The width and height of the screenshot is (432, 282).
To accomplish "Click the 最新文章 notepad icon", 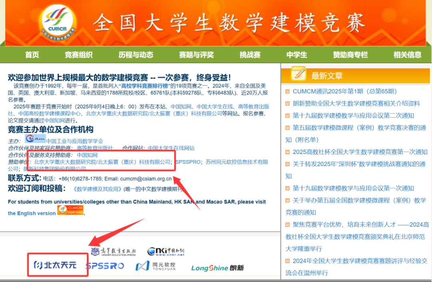I will tap(298, 74).
